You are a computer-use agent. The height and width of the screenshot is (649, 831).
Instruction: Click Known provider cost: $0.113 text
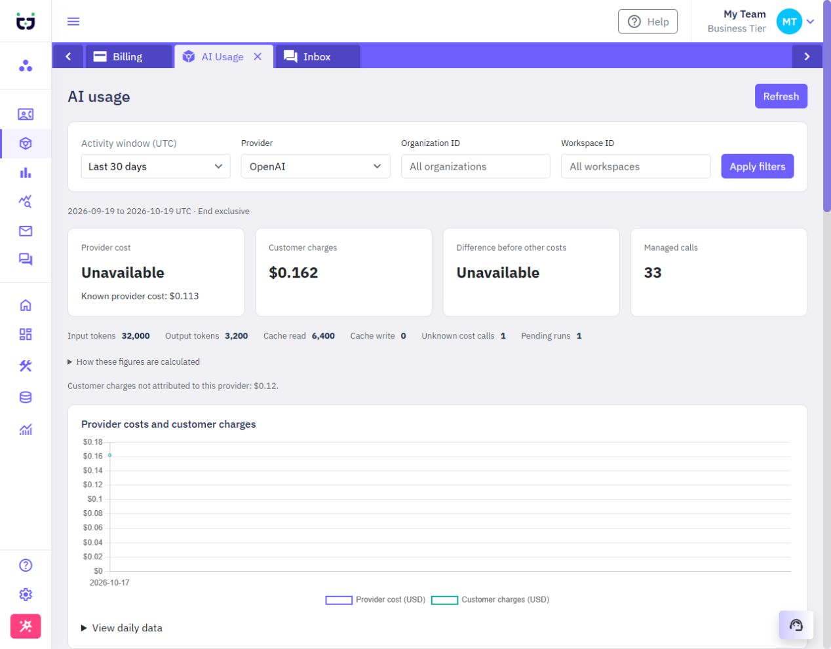point(140,296)
